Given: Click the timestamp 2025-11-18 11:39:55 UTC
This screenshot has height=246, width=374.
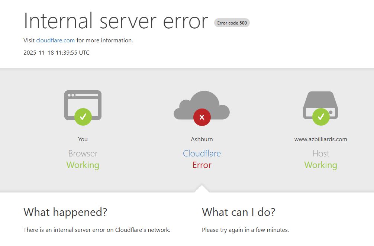Looking at the screenshot, I should [56, 52].
